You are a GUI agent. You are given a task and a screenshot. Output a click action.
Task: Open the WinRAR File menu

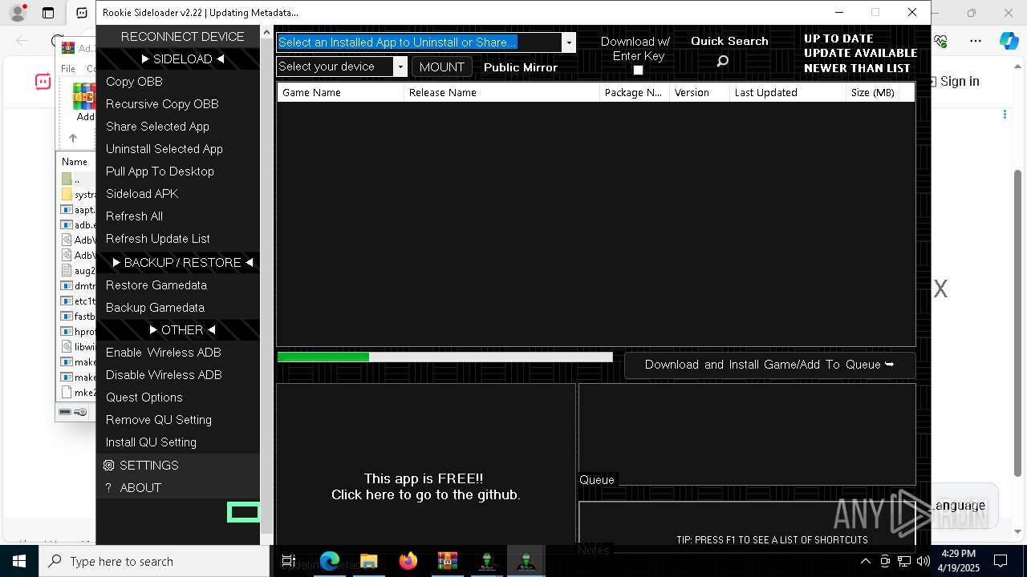68,69
